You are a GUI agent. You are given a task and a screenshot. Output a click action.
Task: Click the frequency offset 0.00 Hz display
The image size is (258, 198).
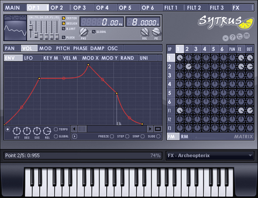point(102,22)
